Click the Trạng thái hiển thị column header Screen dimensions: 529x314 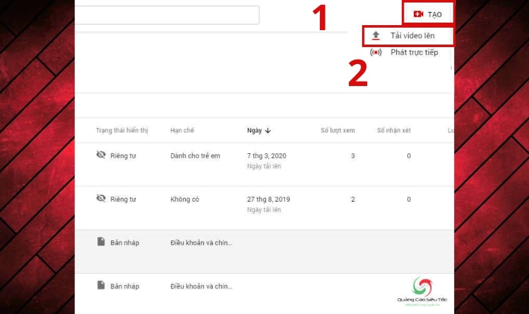click(x=122, y=131)
